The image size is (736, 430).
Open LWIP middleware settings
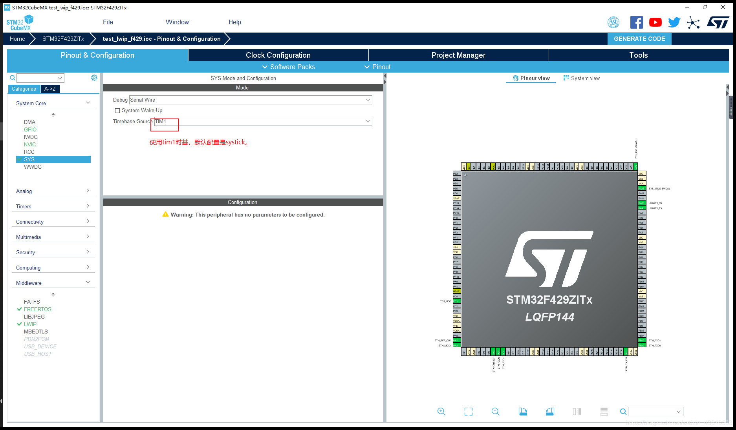tap(30, 324)
